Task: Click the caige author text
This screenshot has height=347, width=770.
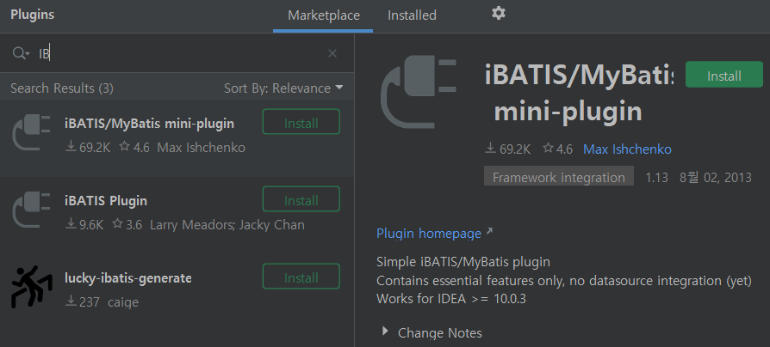Action: pyautogui.click(x=123, y=302)
